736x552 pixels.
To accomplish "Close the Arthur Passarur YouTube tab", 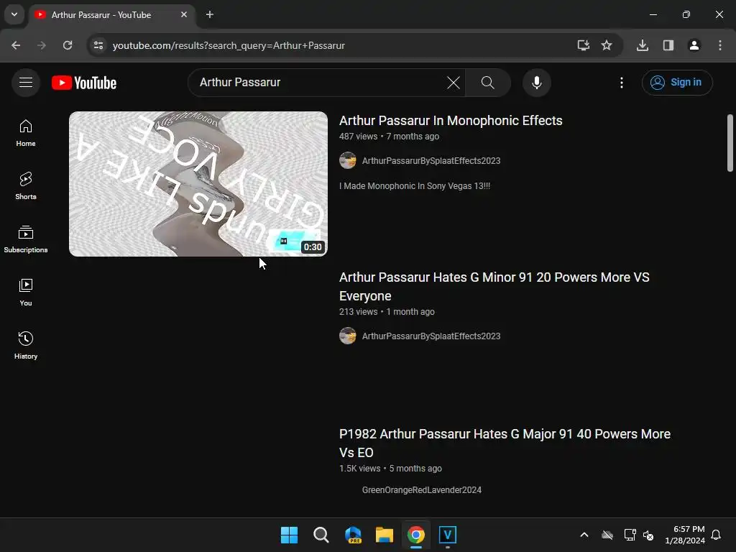I will (184, 15).
